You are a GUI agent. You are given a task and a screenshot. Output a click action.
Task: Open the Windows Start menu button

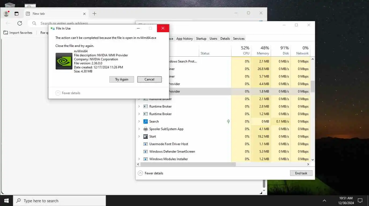[x=6, y=201]
